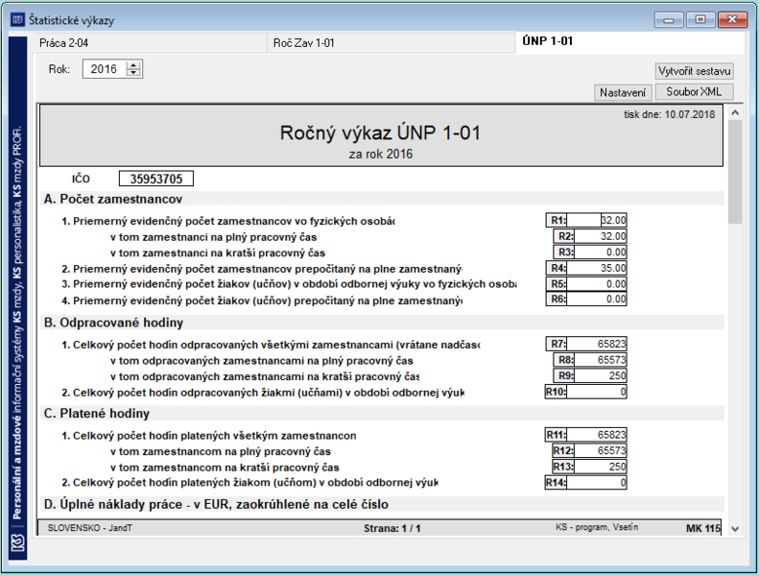
Task: Click the Vytvořit sestavu button
Action: pos(694,71)
